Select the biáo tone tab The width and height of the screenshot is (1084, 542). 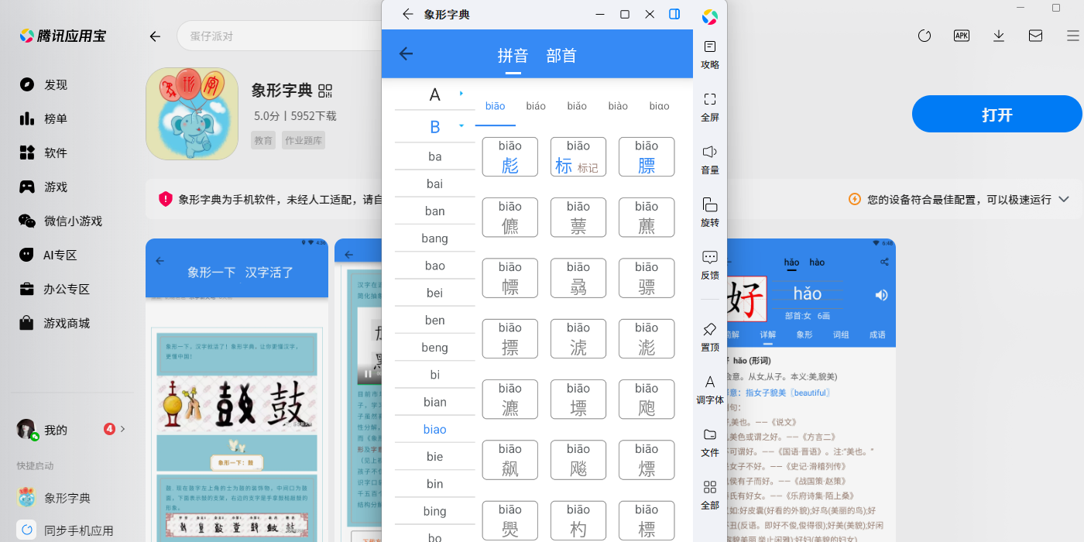(536, 106)
